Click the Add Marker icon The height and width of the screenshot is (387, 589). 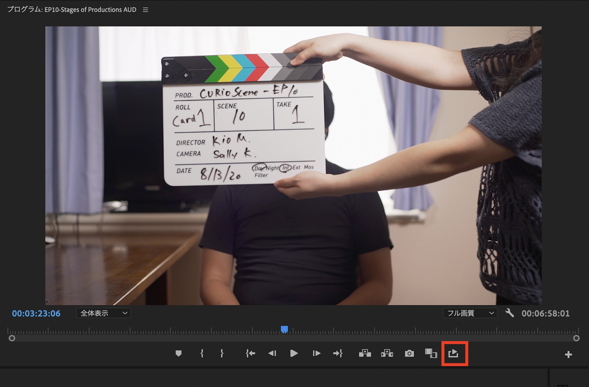(179, 353)
